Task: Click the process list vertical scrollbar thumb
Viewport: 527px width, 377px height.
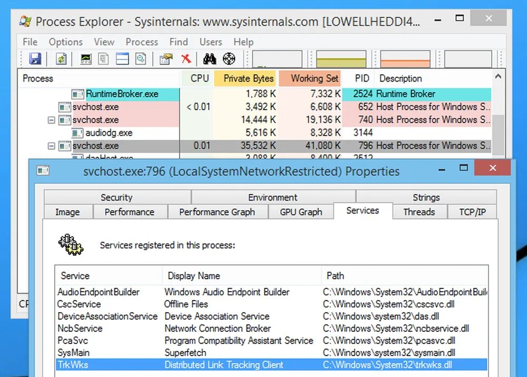Action: point(498,134)
